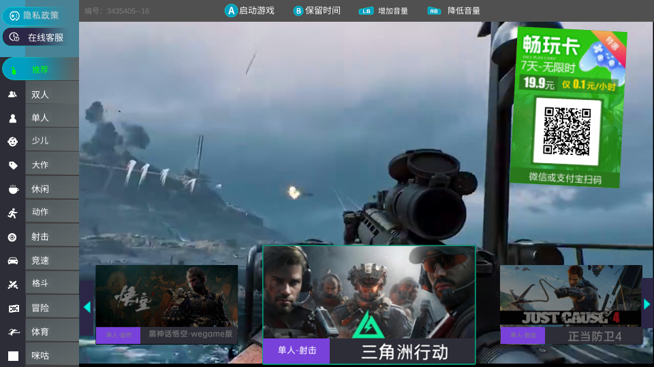Click the single-person icon
Viewport: 654px width, 367px height.
point(12,118)
